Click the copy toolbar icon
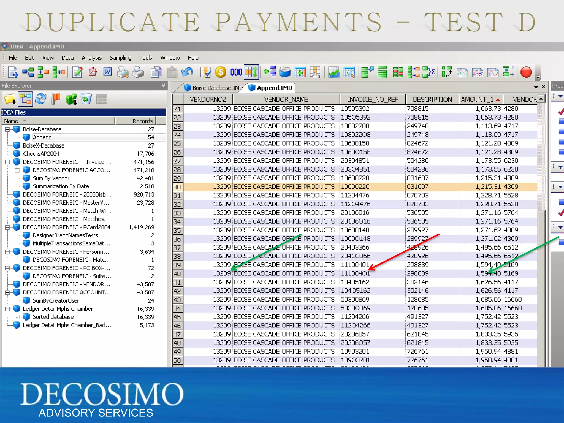Screen dimensions: 564x423 [156, 72]
